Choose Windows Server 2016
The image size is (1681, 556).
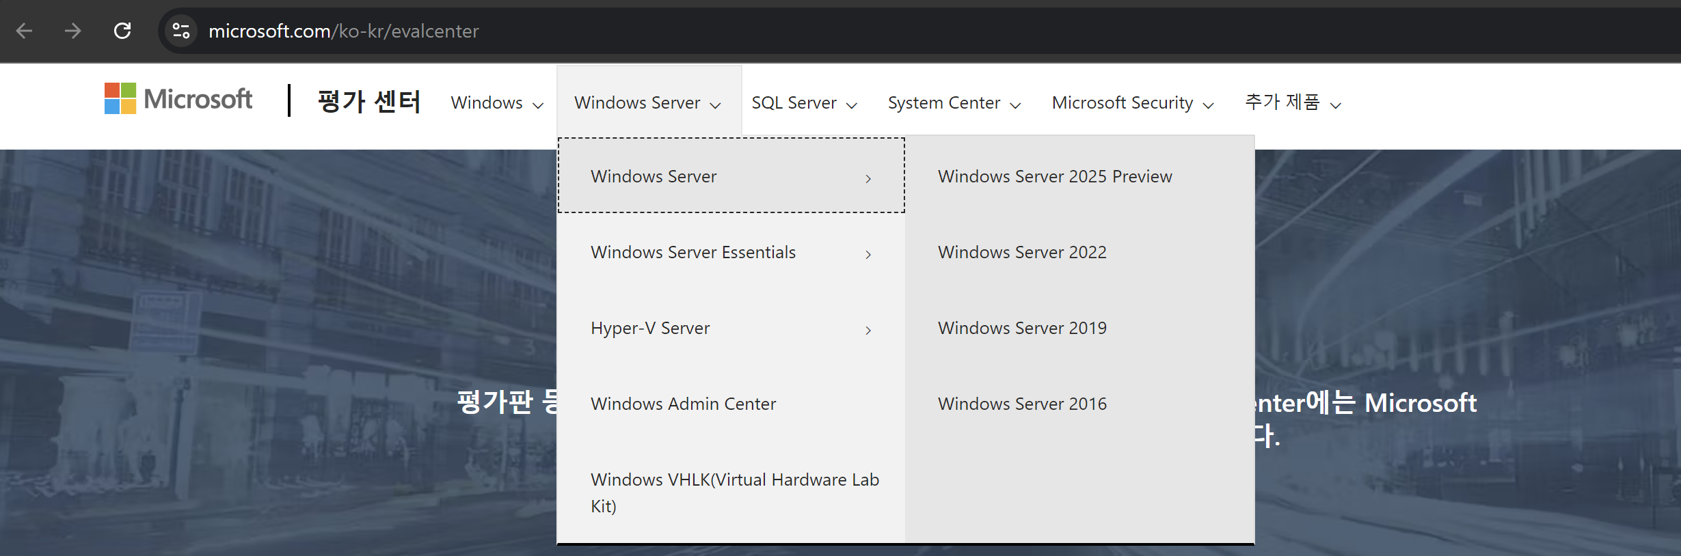point(1080,404)
